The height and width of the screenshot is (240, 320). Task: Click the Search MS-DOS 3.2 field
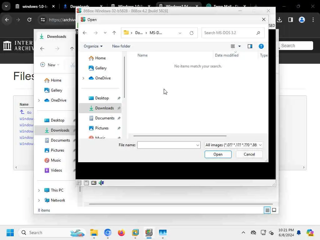(233, 33)
